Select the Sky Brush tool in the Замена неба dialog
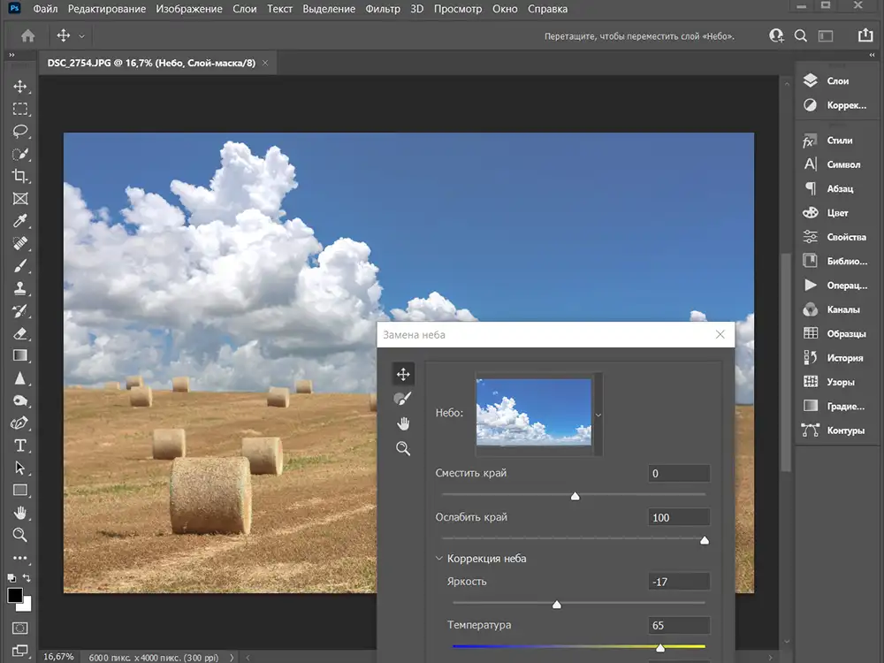884x663 pixels. [402, 399]
